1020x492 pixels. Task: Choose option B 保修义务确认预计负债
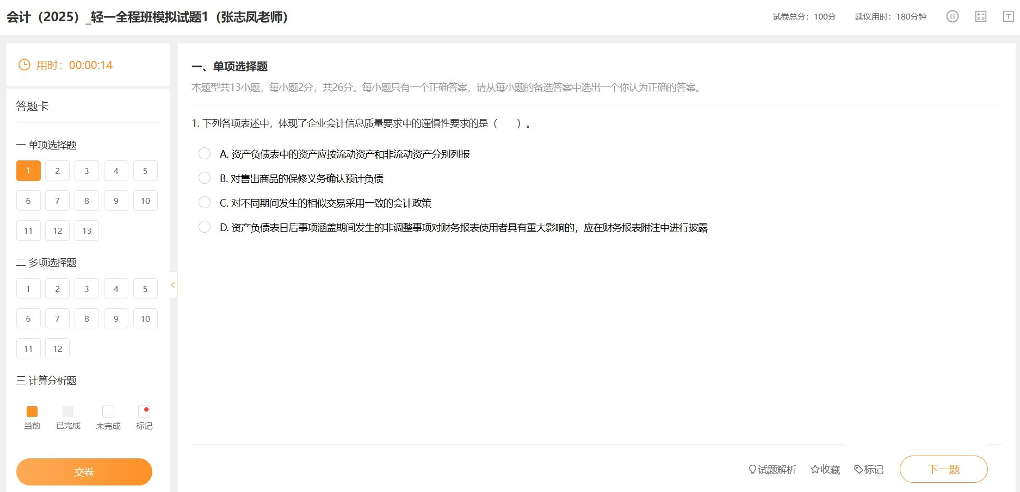205,178
